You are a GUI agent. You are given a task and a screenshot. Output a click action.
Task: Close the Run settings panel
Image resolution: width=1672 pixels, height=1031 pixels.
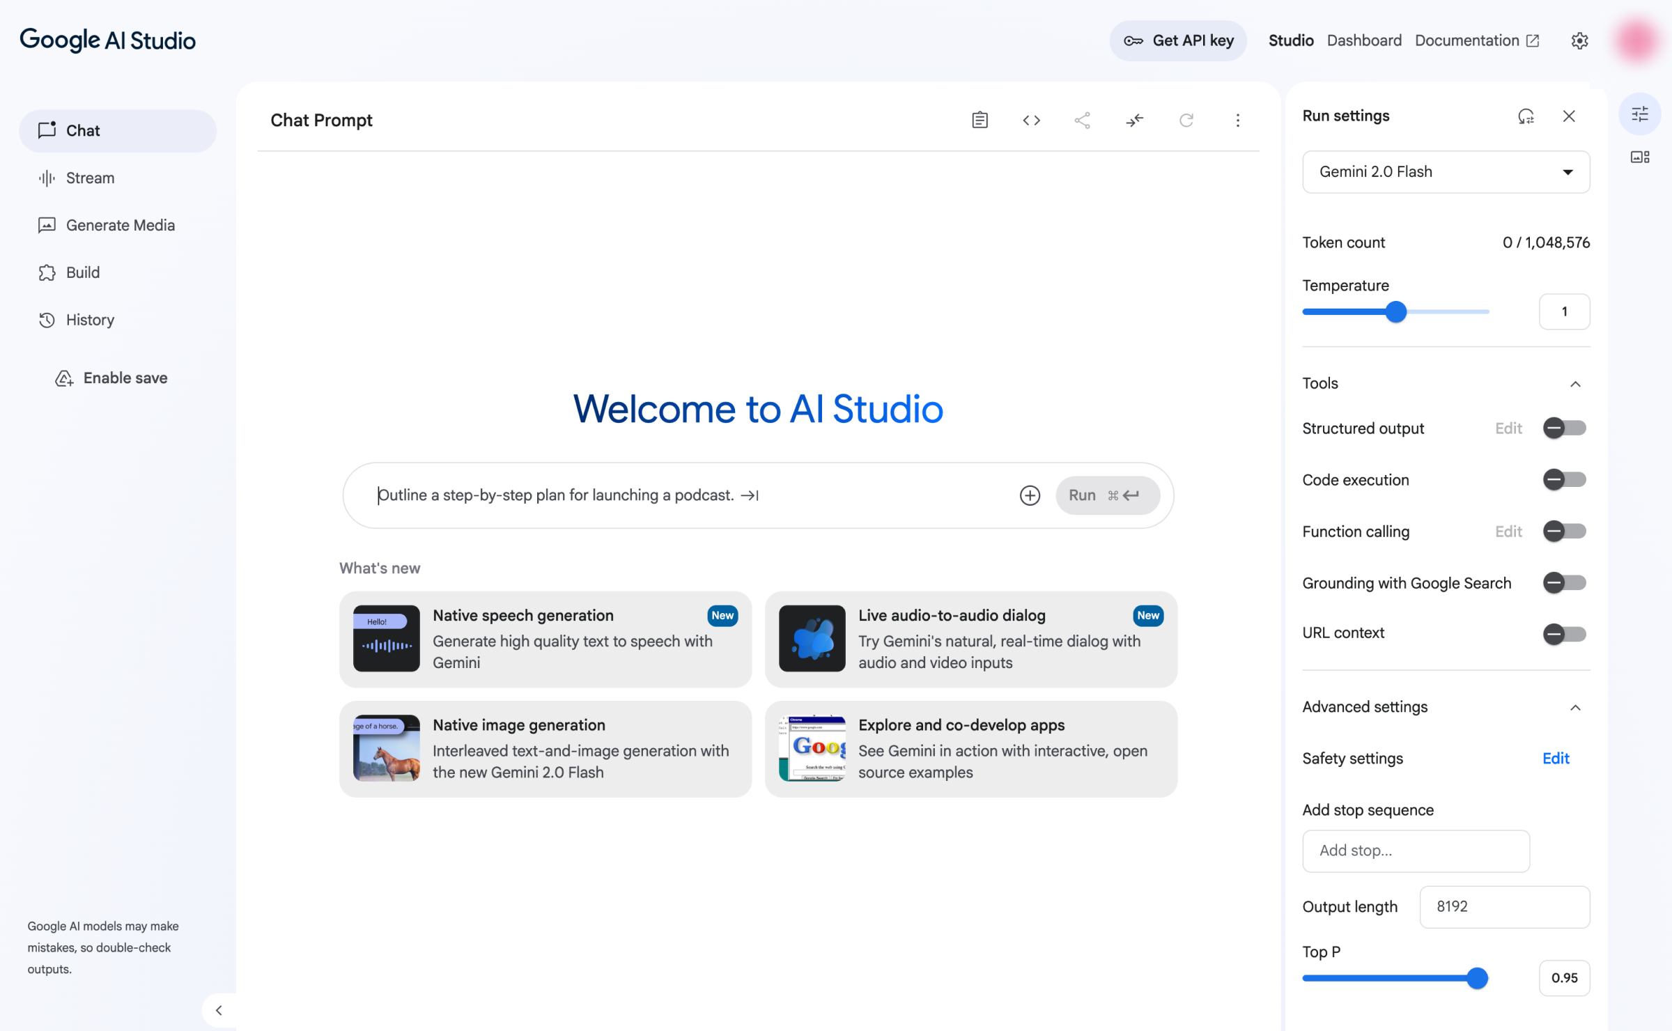1569,116
